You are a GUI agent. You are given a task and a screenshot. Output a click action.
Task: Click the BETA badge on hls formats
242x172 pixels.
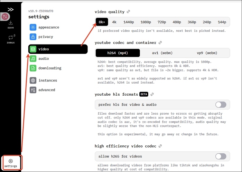[x=144, y=94]
